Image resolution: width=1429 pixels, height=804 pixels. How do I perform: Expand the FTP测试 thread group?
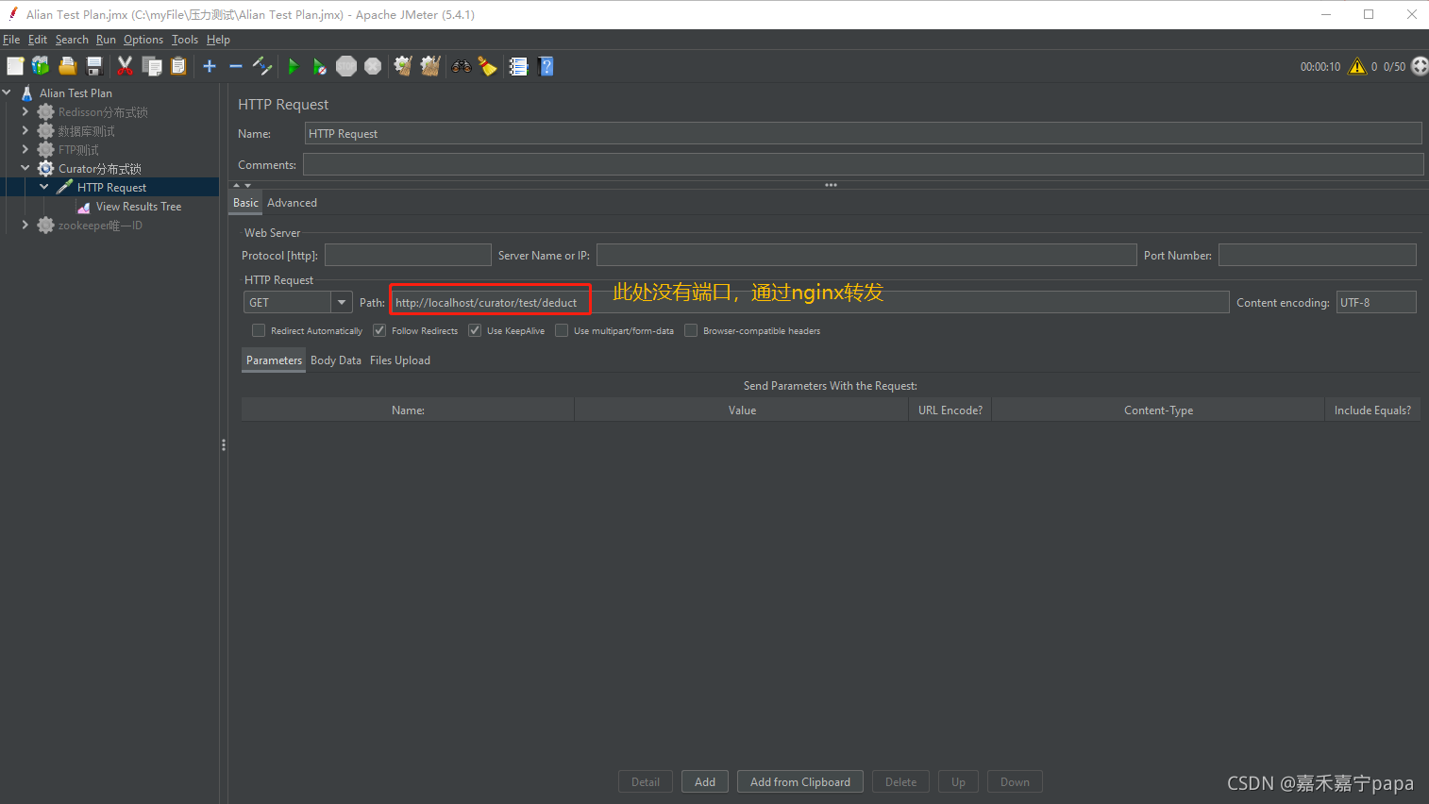tap(25, 149)
